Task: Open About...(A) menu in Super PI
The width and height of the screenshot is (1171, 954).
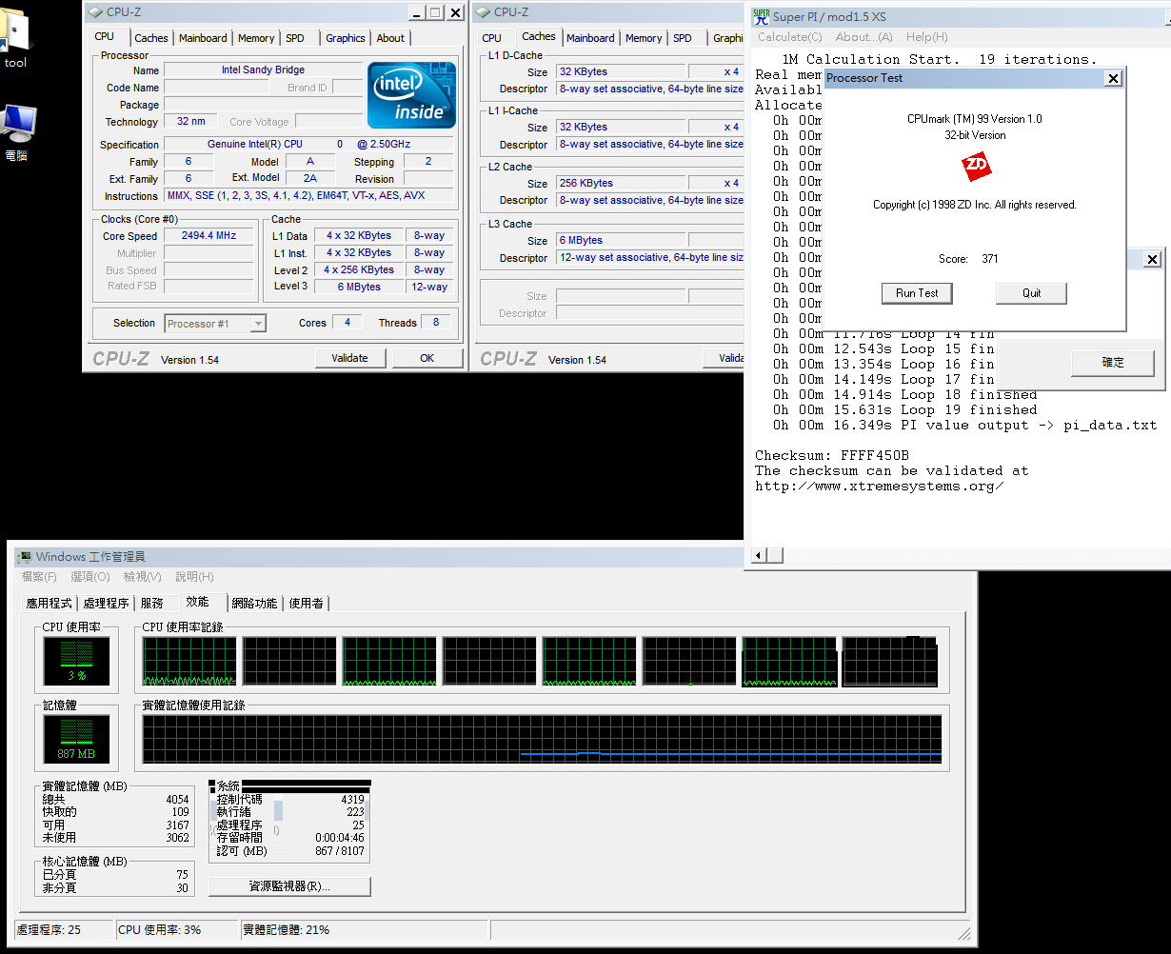Action: tap(863, 37)
